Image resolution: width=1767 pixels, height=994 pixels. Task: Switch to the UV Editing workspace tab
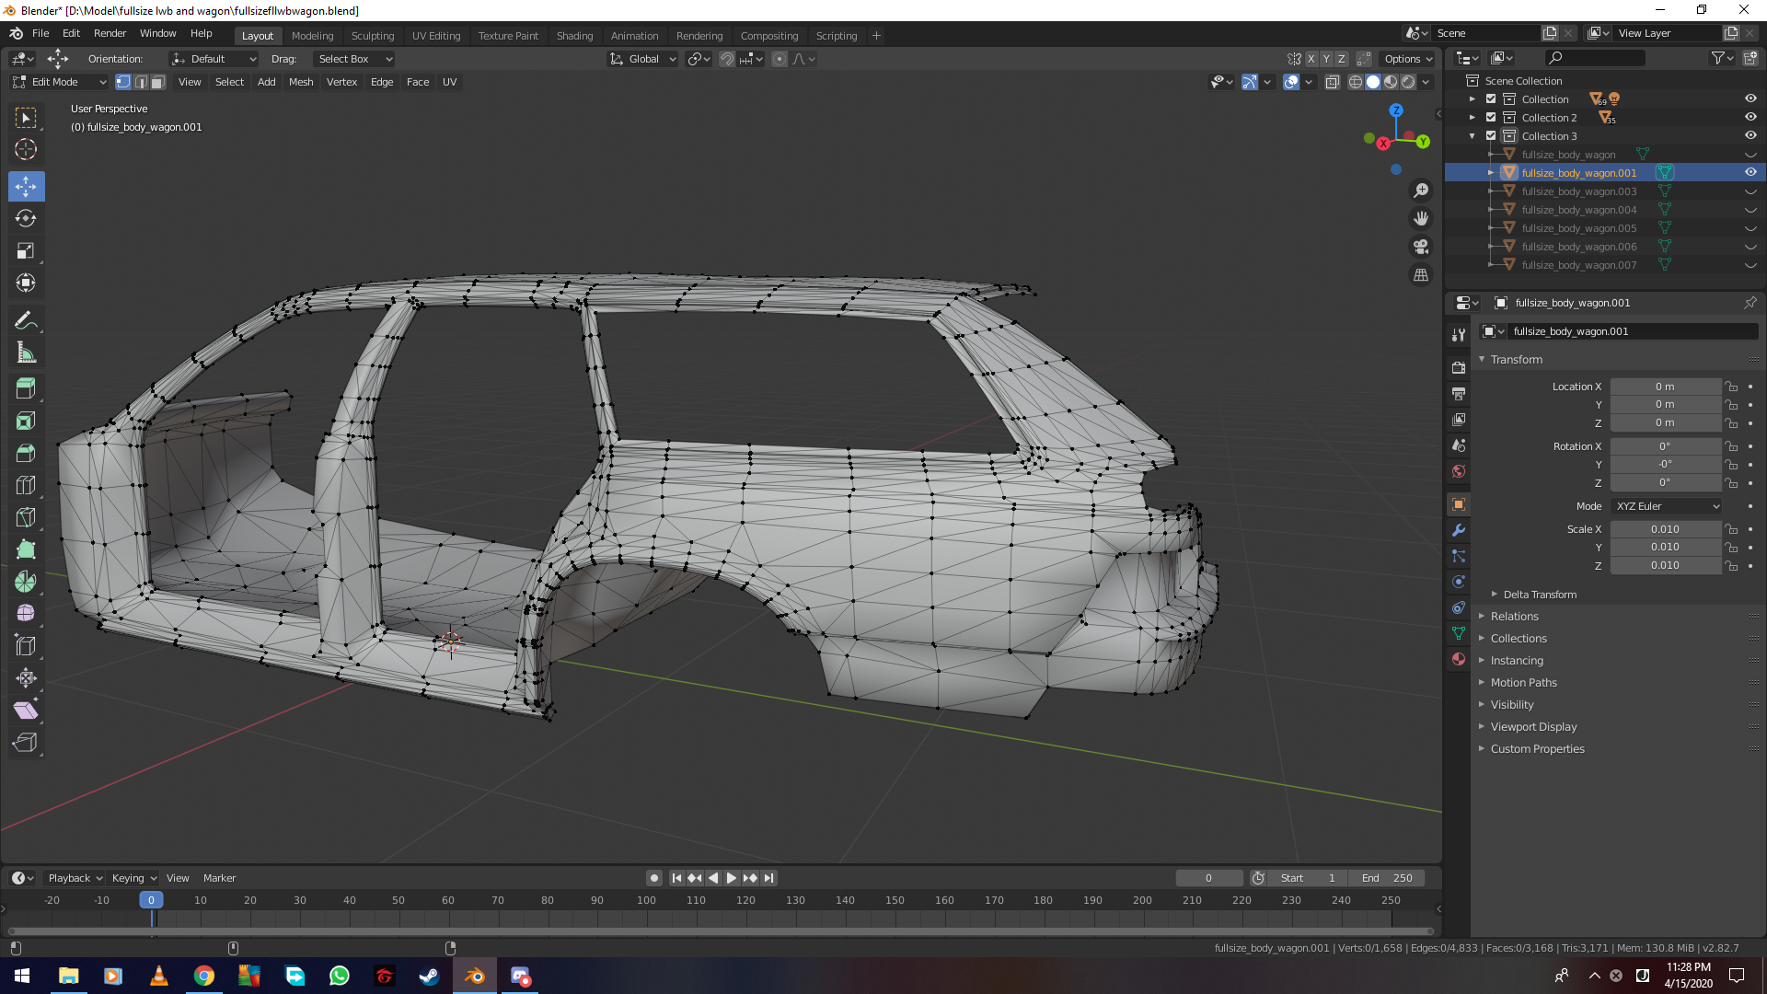tap(435, 36)
